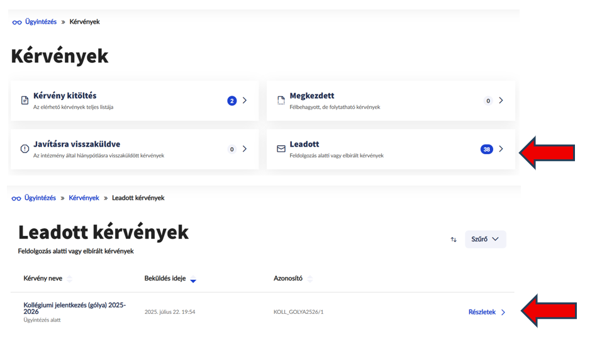Click the blue 38 badge on Leadott
The height and width of the screenshot is (356, 602).
coord(486,149)
